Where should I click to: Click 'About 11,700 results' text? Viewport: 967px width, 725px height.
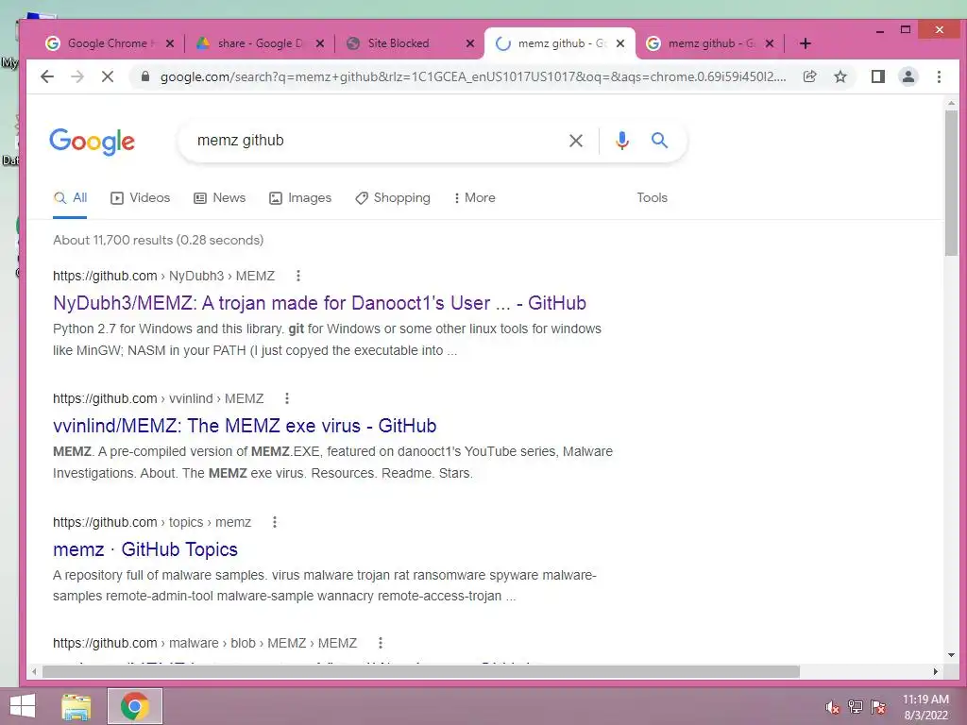click(114, 240)
